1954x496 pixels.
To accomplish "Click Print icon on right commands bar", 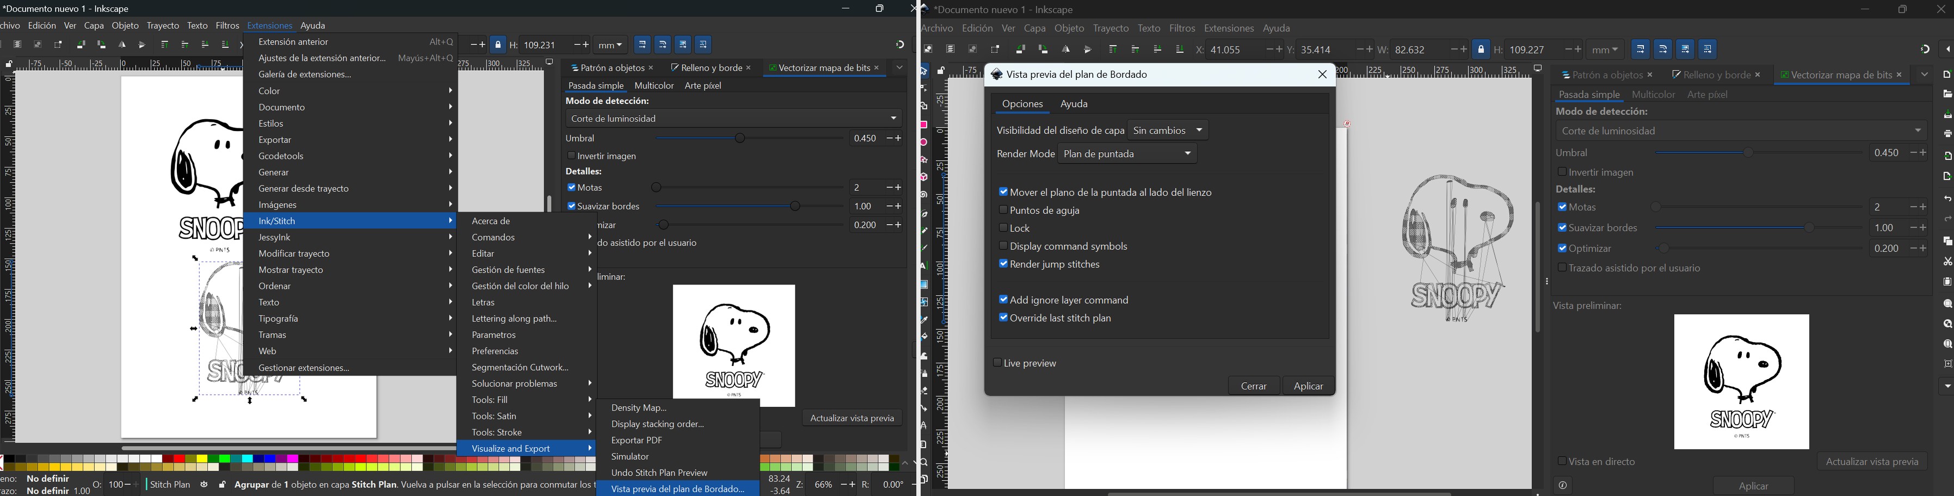I will click(x=1947, y=133).
